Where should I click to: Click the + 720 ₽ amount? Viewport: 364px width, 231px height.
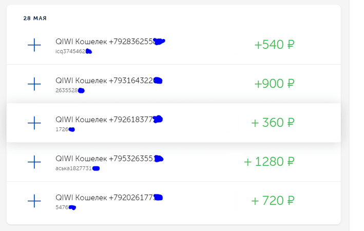click(273, 201)
